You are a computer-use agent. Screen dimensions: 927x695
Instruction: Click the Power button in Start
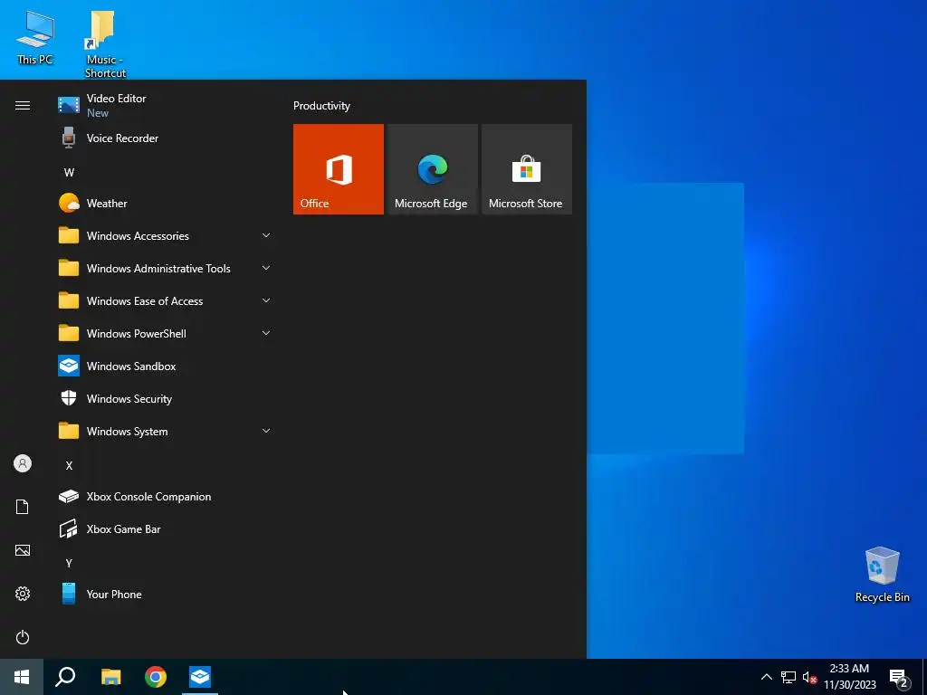(23, 637)
